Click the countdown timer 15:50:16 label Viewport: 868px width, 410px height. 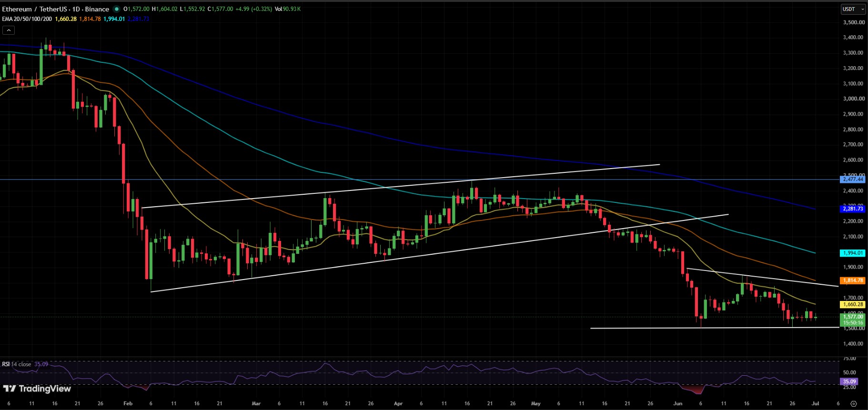coord(853,323)
